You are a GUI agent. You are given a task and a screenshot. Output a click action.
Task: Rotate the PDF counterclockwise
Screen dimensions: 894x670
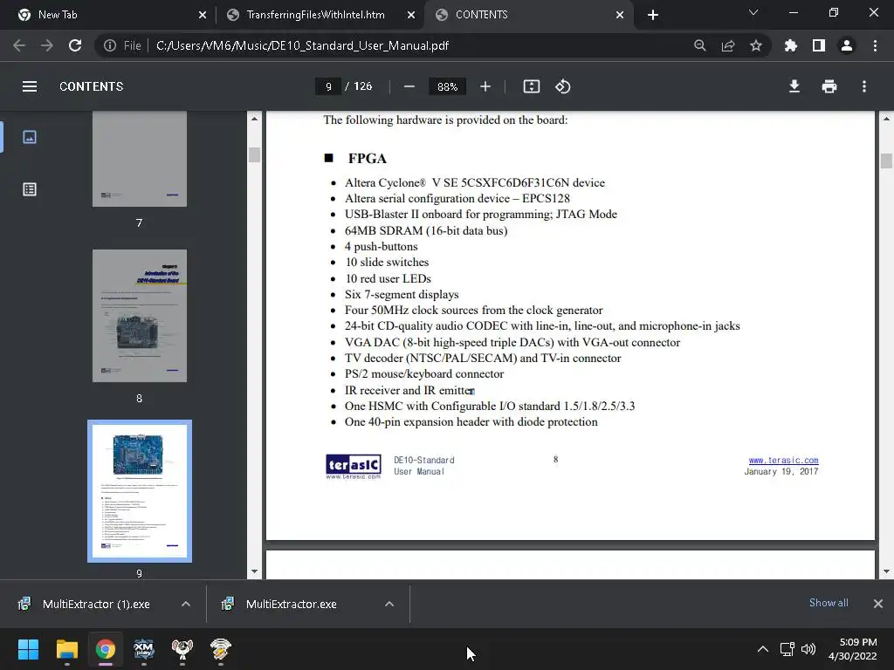pyautogui.click(x=563, y=86)
